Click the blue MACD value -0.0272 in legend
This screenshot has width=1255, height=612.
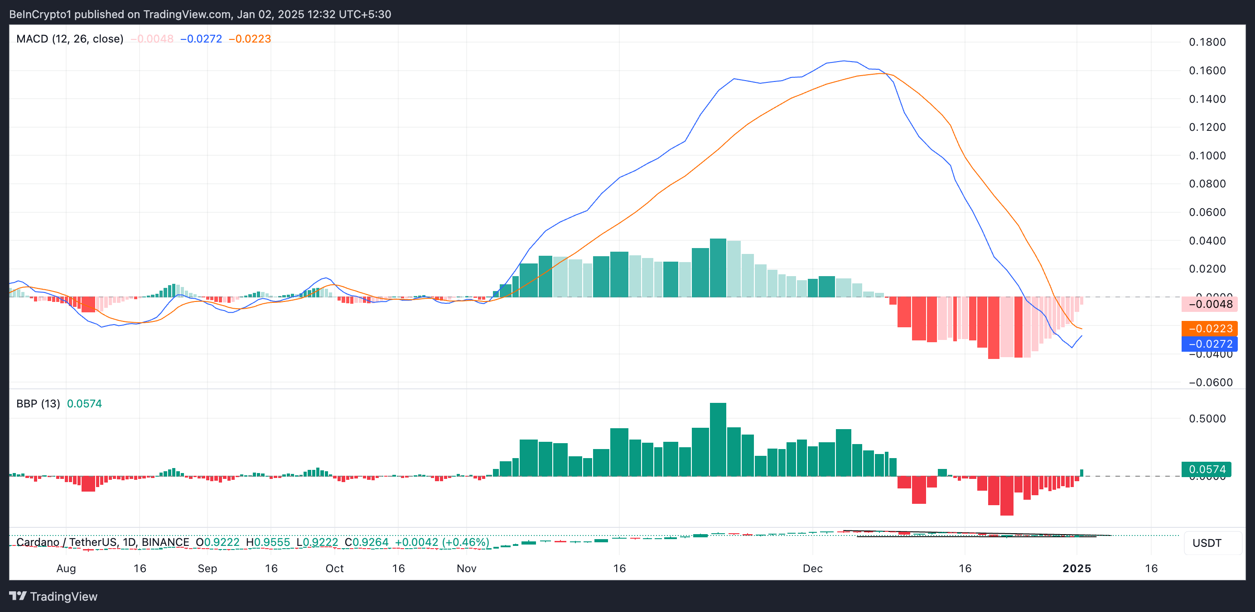pyautogui.click(x=201, y=39)
